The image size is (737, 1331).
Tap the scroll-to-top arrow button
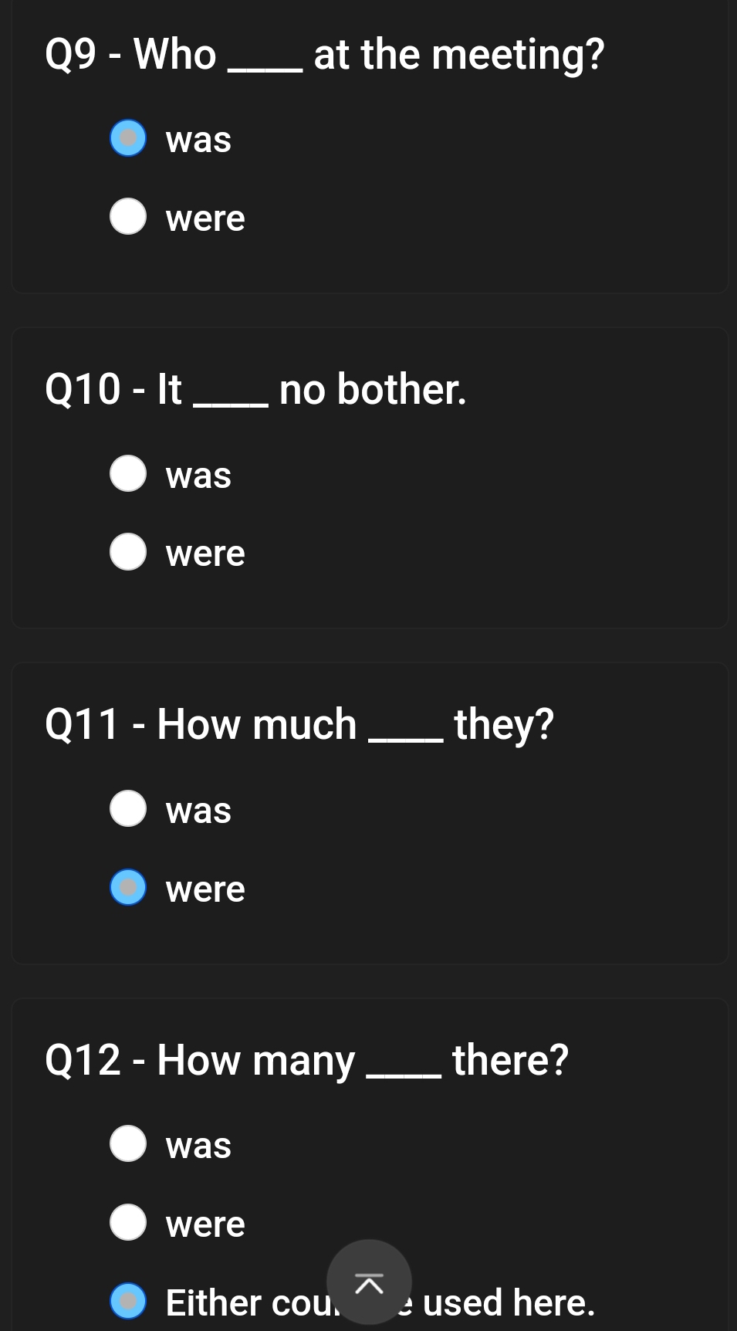369,1282
